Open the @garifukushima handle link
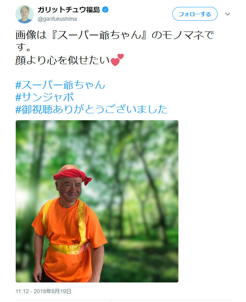This screenshot has height=302, width=246. coord(57,19)
